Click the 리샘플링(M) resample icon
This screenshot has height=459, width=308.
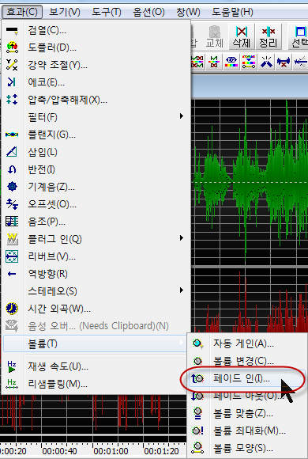pyautogui.click(x=12, y=384)
